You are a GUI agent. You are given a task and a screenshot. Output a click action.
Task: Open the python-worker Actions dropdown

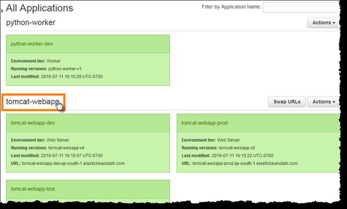323,23
